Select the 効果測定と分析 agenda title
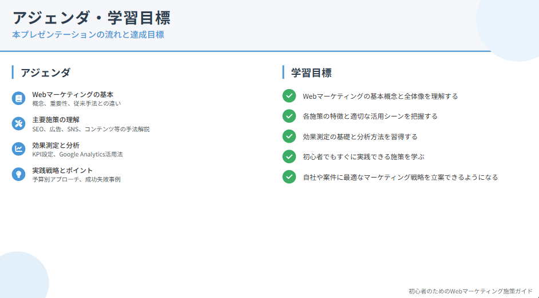Image resolution: width=539 pixels, height=298 pixels. 56,145
